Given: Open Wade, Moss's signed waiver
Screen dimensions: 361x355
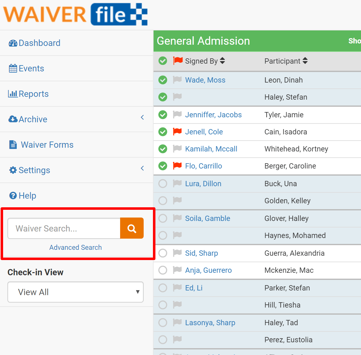Looking at the screenshot, I should 205,80.
